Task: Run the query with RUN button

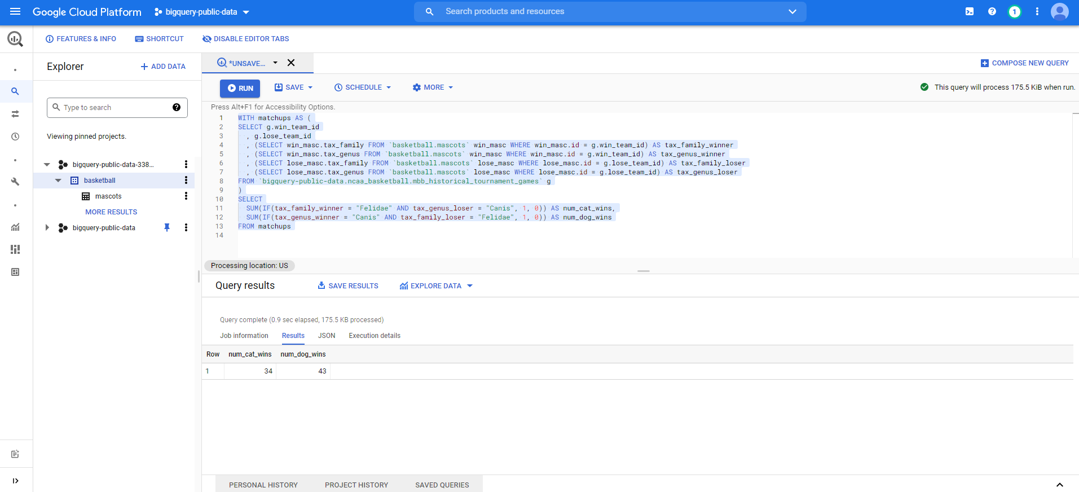Action: (x=240, y=88)
